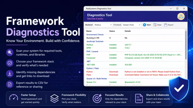The image size is (193, 108).
Task: Select the Composer row name
Action: click(x=91, y=58)
